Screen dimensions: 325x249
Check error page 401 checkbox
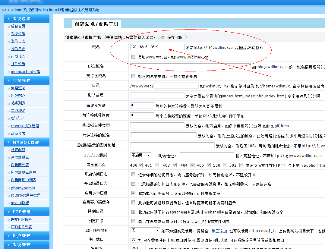[x=157, y=165]
